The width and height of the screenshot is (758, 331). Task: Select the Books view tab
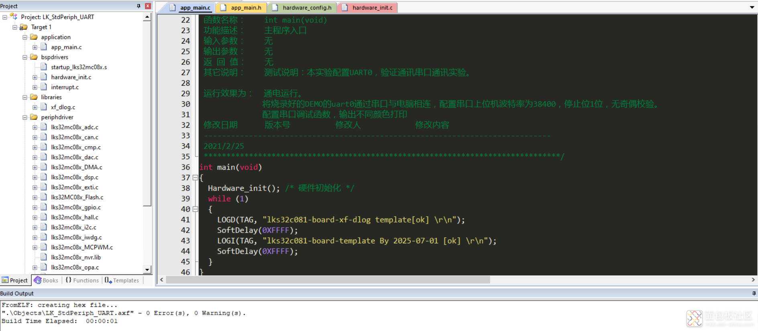click(46, 280)
